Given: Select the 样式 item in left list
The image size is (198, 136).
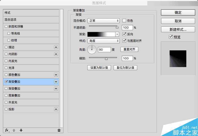Looking at the screenshot, I should point(31,13).
